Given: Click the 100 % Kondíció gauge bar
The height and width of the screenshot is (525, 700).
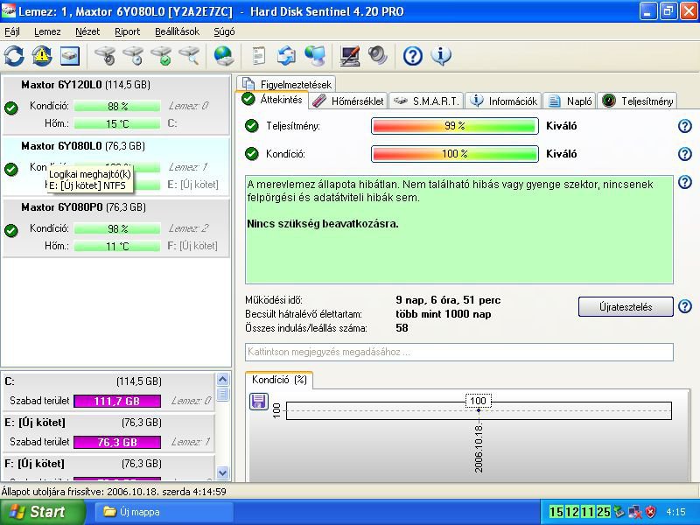Looking at the screenshot, I should 454,154.
